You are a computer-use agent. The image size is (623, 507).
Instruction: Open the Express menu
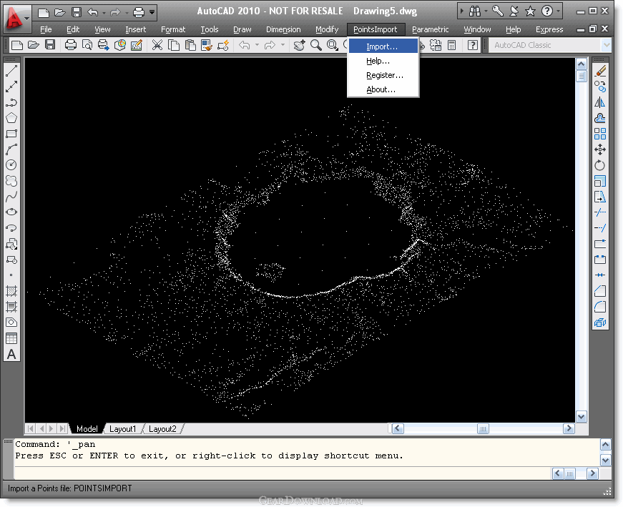[x=549, y=29]
